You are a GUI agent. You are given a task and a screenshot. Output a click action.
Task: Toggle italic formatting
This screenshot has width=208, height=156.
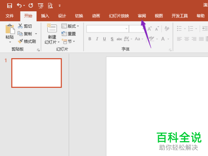click(97, 39)
